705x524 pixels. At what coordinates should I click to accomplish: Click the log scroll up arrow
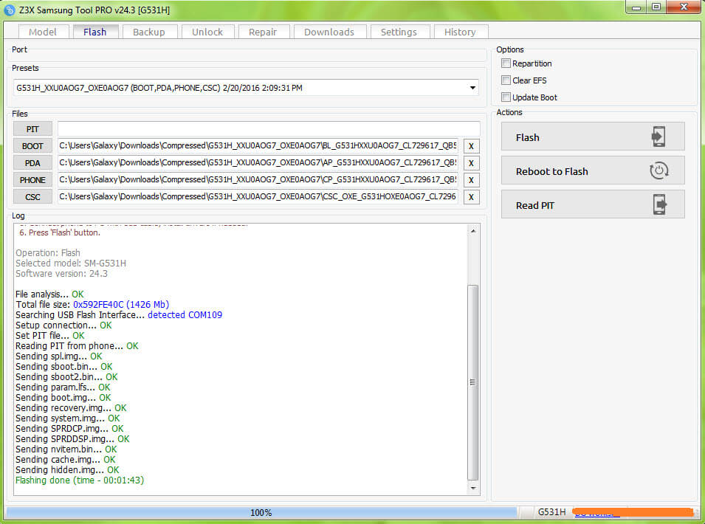(472, 230)
